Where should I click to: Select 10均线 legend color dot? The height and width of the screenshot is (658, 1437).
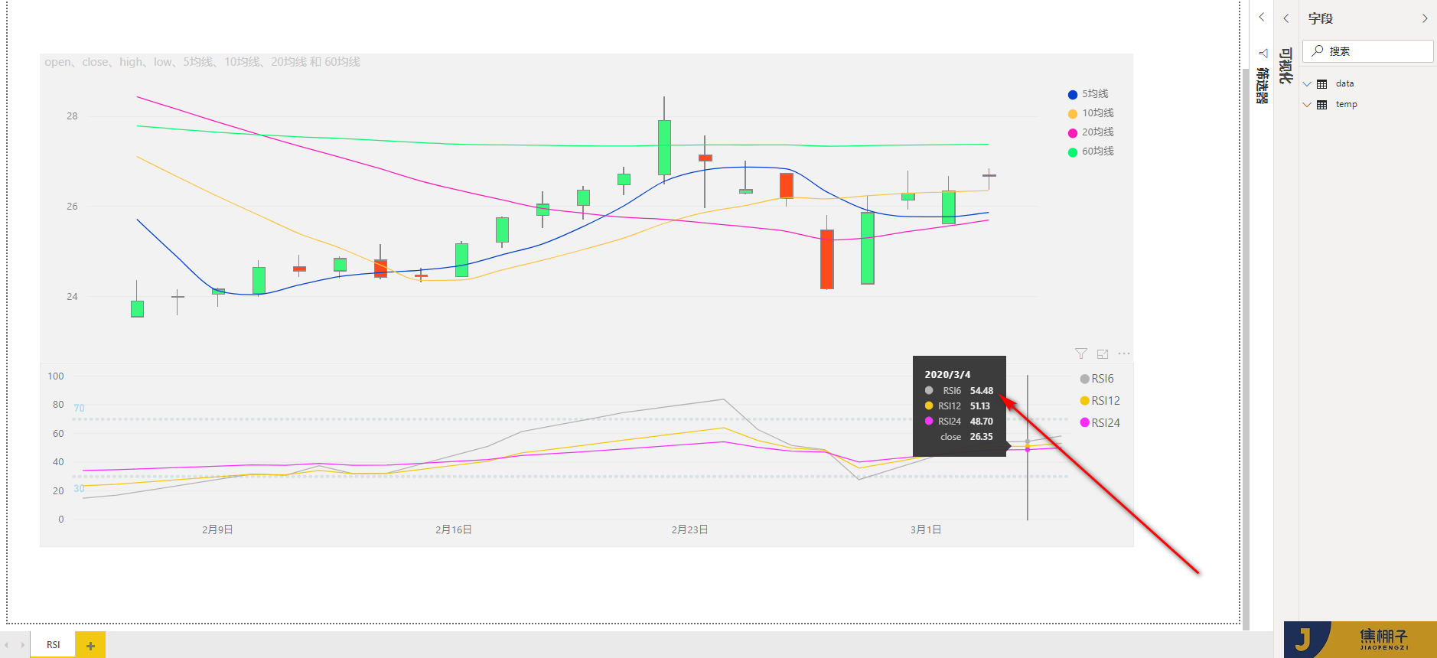pyautogui.click(x=1072, y=113)
